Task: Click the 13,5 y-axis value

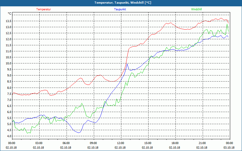Action: coord(9,21)
